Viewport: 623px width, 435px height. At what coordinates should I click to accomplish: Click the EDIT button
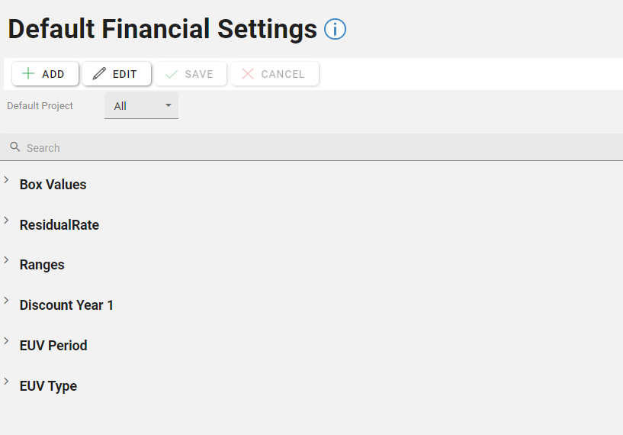pos(116,74)
